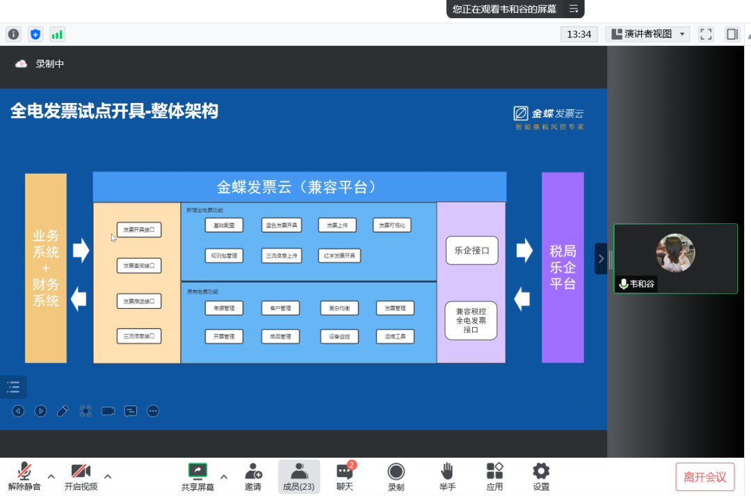751x496 pixels.
Task: Click the slide title 全电发票试点开具-整体架构
Action: point(114,111)
